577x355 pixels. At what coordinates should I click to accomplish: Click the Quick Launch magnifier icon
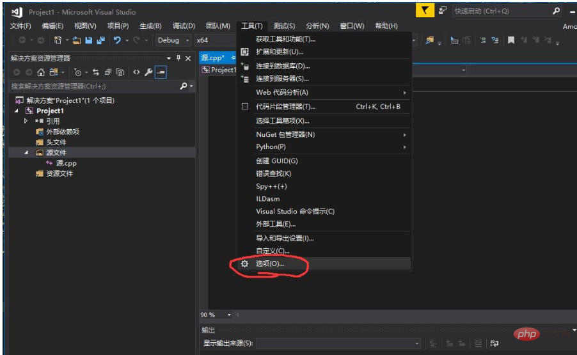556,11
